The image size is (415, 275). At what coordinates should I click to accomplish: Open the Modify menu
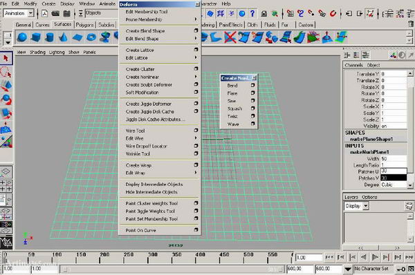(30, 3)
